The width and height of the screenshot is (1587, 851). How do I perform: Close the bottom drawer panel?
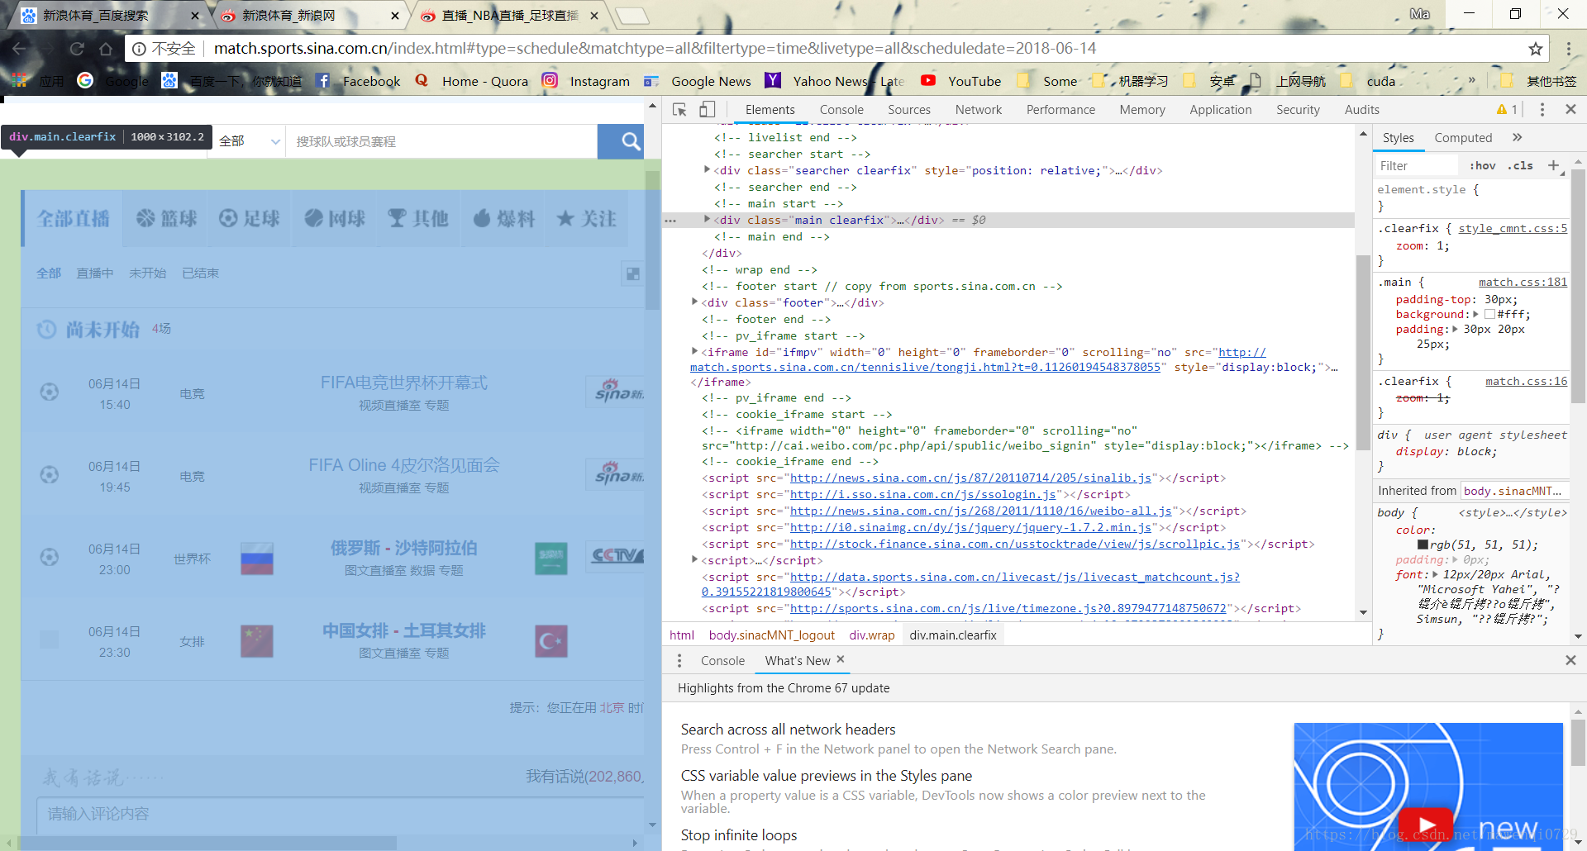tap(1570, 660)
